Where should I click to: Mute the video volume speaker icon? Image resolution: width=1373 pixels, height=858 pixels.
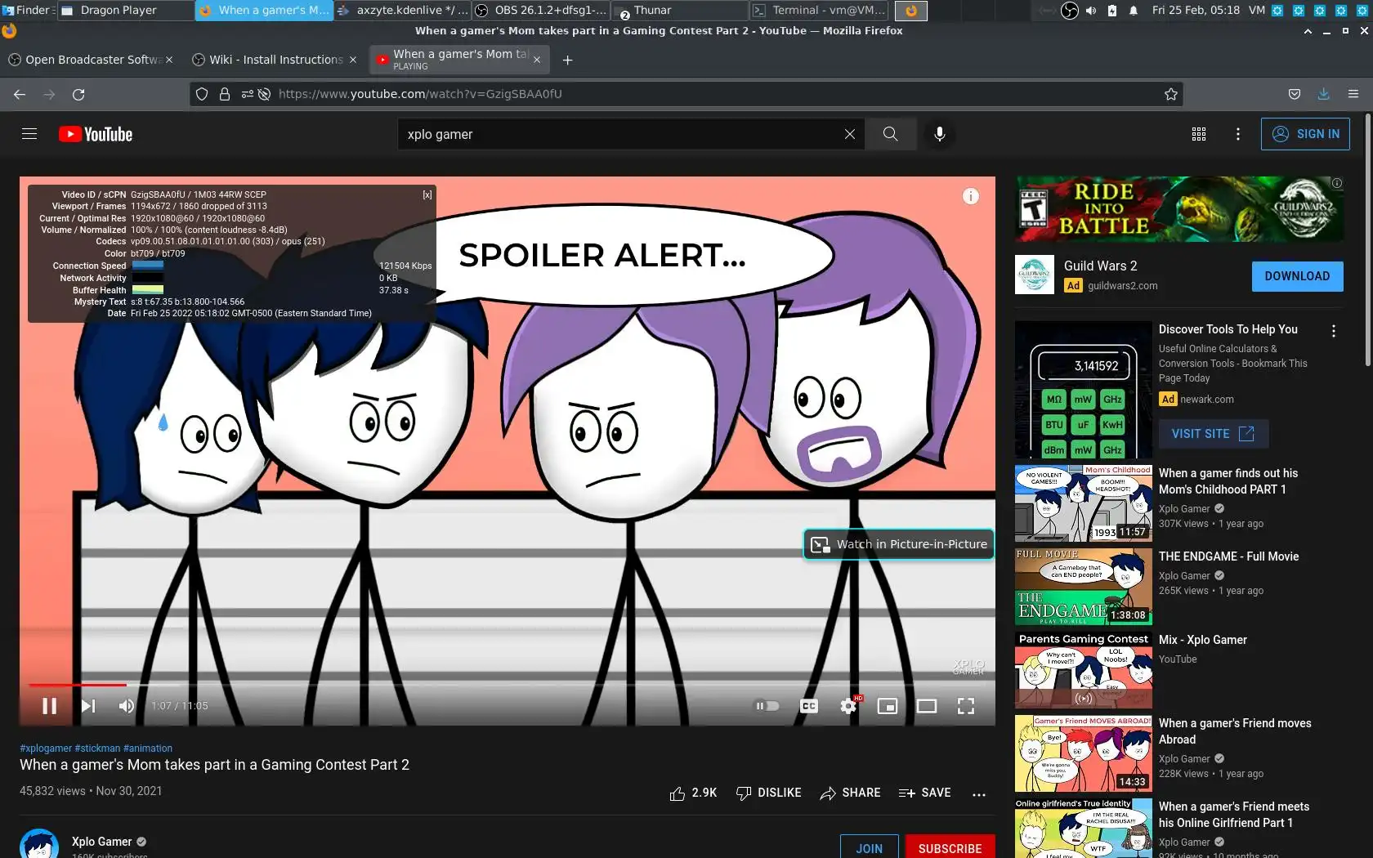[126, 706]
